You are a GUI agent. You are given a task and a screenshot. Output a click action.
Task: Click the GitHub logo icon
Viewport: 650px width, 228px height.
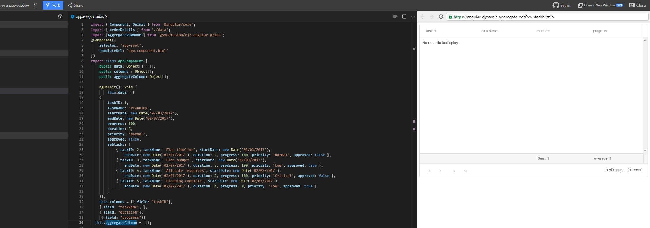(x=556, y=5)
